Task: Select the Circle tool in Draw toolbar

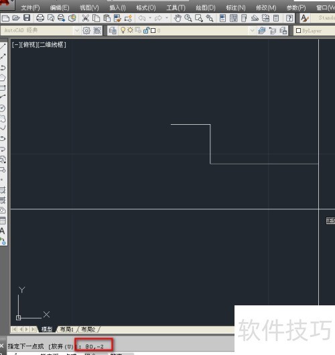Action: (3, 108)
